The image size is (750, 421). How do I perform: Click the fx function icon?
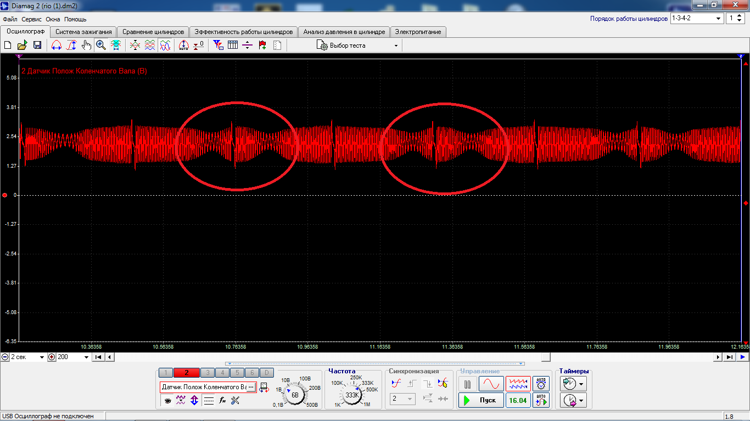[222, 401]
